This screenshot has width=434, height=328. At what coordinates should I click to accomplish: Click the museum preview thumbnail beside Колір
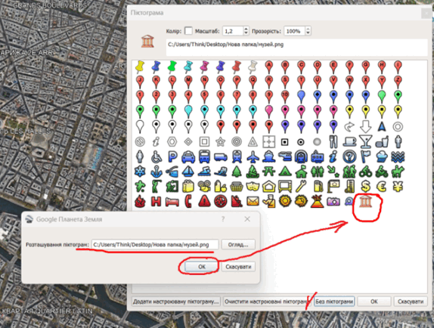(147, 41)
